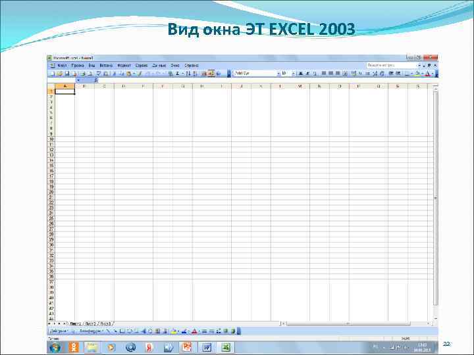The image size is (474, 355).
Task: Click the Chart Wizard toolbar icon
Action: (203, 74)
